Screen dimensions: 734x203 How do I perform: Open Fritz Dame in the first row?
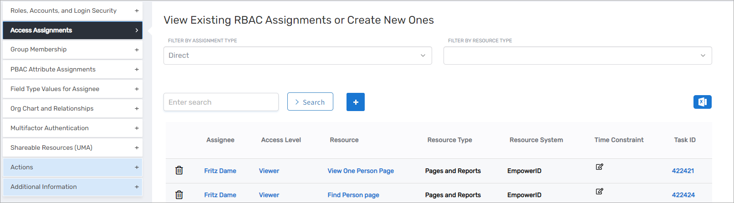click(220, 171)
